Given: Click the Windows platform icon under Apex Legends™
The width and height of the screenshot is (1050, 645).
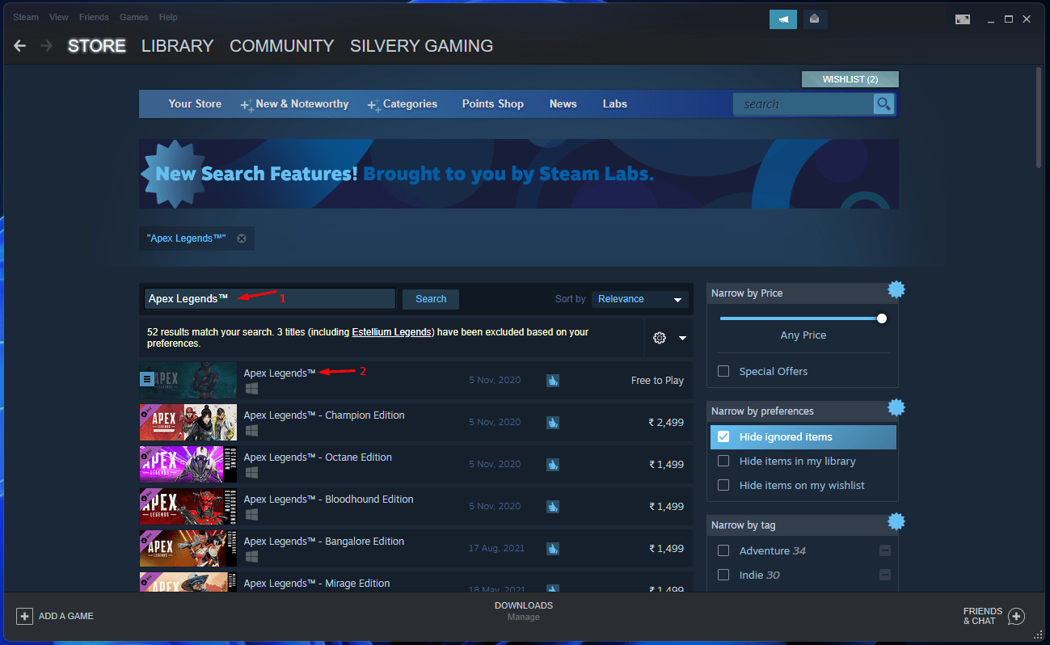Looking at the screenshot, I should click(x=251, y=389).
